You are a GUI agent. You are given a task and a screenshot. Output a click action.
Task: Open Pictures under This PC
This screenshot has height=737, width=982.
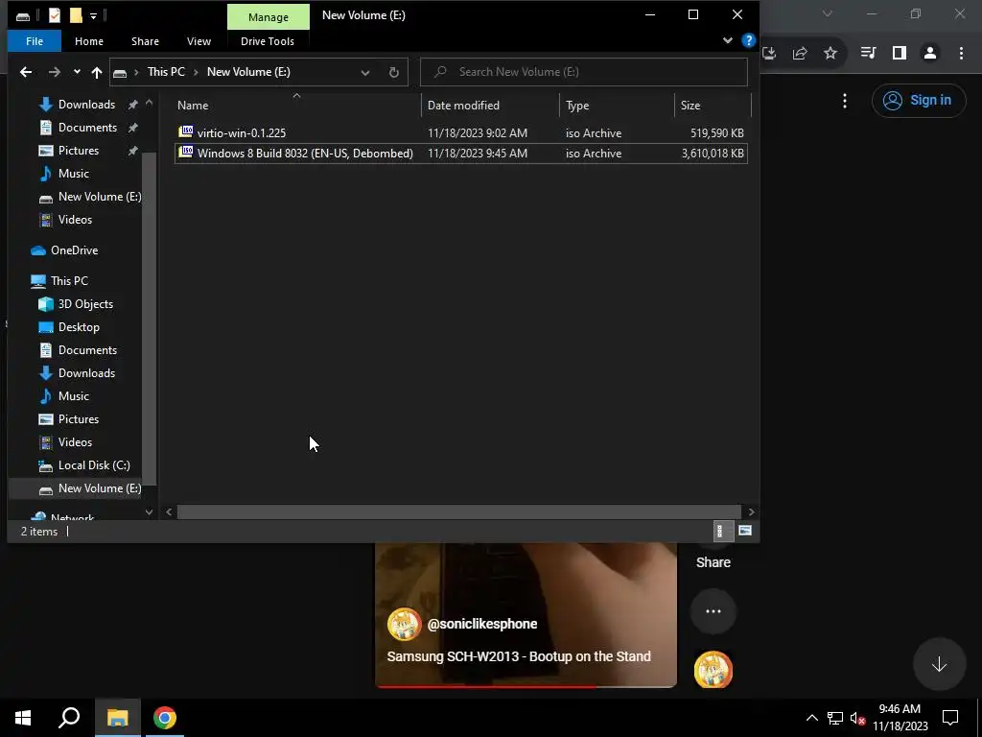coord(79,420)
